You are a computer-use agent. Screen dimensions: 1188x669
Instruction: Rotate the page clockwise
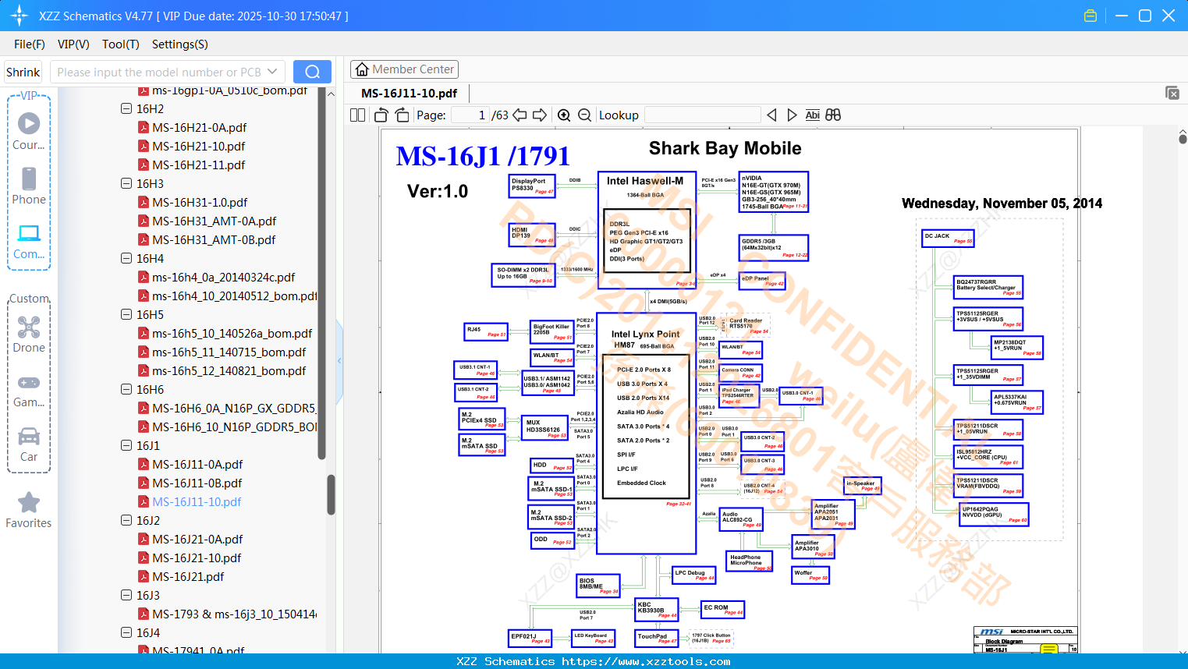(x=402, y=115)
